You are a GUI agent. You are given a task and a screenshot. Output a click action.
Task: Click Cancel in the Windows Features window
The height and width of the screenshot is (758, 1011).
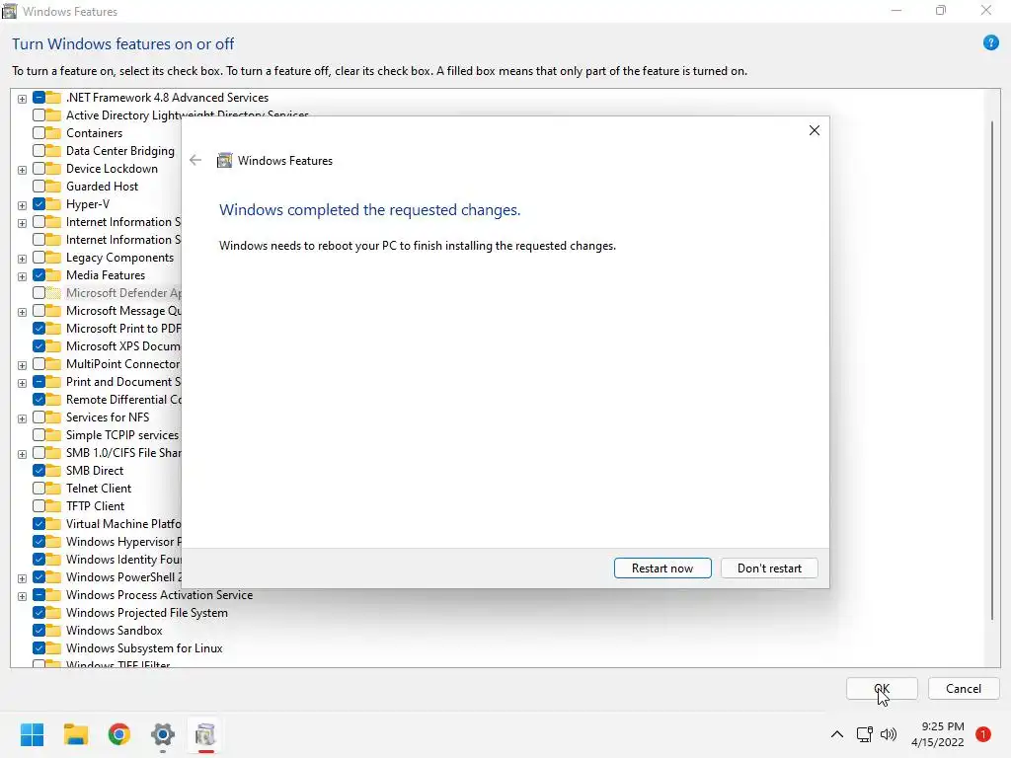(964, 688)
